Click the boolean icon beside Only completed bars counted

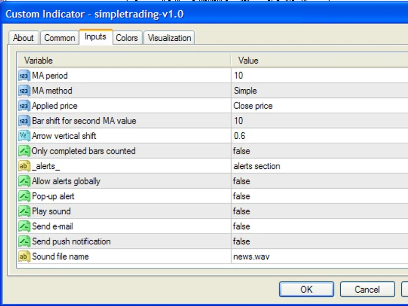tap(24, 151)
